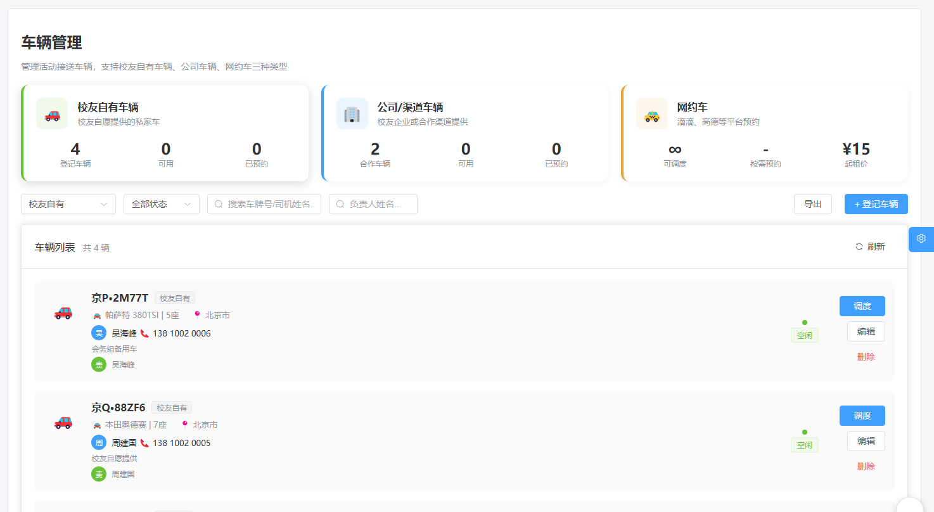Open the 校友自有 vehicle type dropdown
Image resolution: width=934 pixels, height=512 pixels.
[68, 204]
